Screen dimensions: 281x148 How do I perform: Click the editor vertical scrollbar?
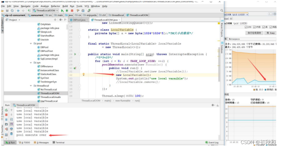219,64
